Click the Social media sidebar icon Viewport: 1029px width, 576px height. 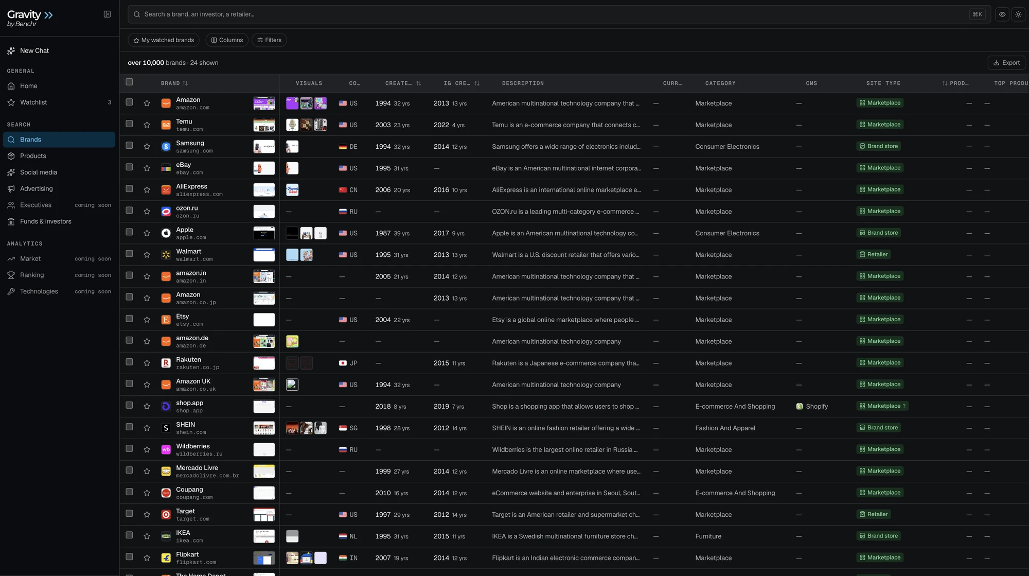pyautogui.click(x=11, y=172)
